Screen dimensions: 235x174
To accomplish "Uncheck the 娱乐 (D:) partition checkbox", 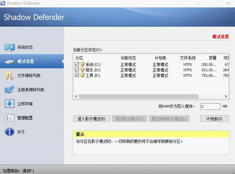I will pyautogui.click(x=77, y=70).
